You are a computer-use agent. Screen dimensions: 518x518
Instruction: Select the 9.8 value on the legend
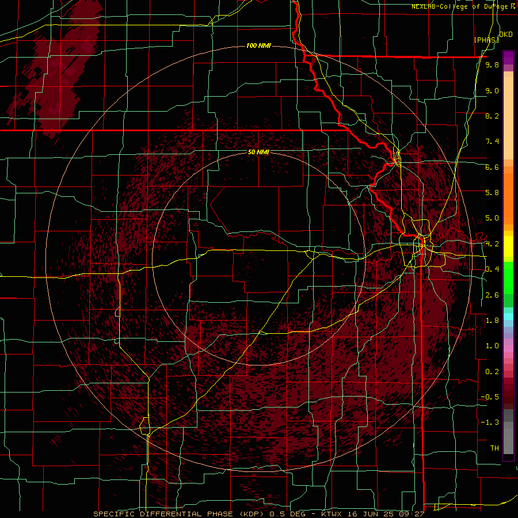point(492,65)
